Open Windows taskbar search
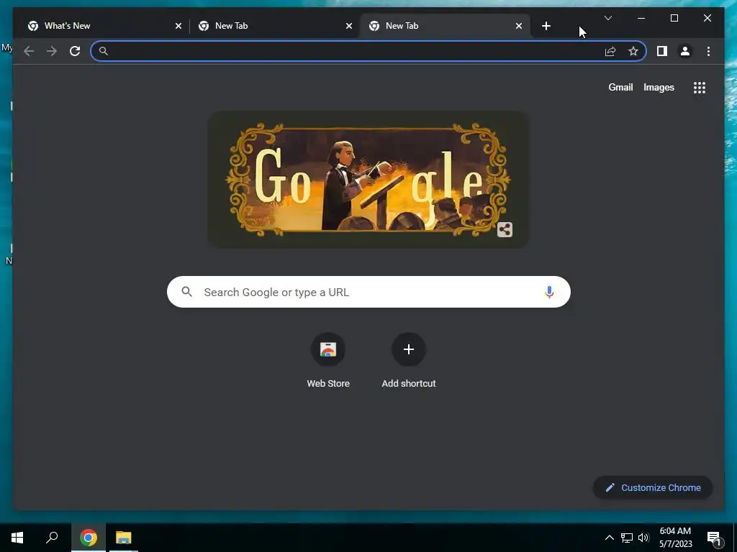This screenshot has height=552, width=737. [x=52, y=538]
